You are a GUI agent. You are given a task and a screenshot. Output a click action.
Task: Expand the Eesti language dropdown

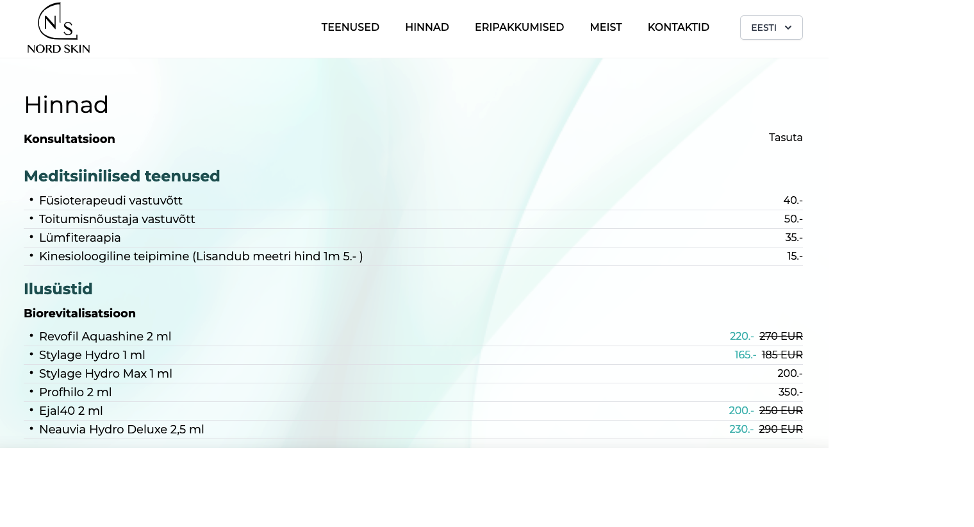pos(764,28)
